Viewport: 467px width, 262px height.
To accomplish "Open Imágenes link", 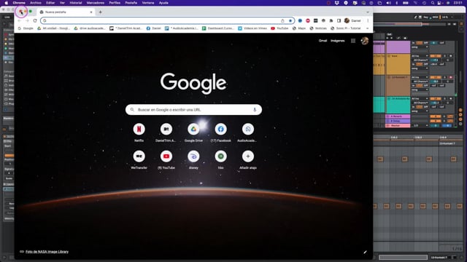I will click(x=337, y=41).
